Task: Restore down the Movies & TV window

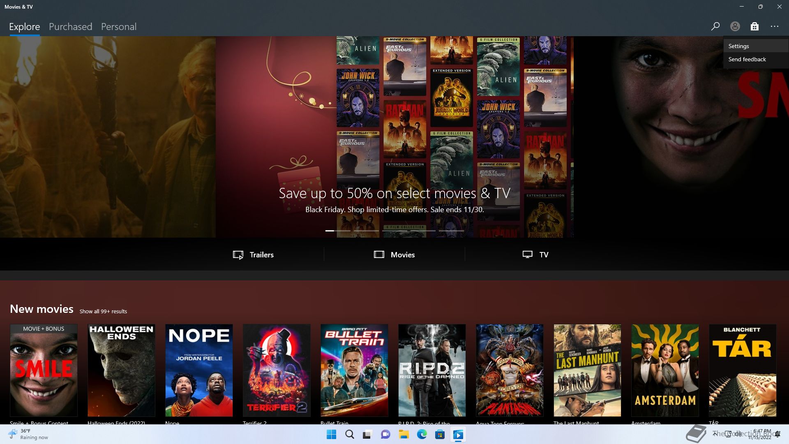Action: tap(760, 7)
